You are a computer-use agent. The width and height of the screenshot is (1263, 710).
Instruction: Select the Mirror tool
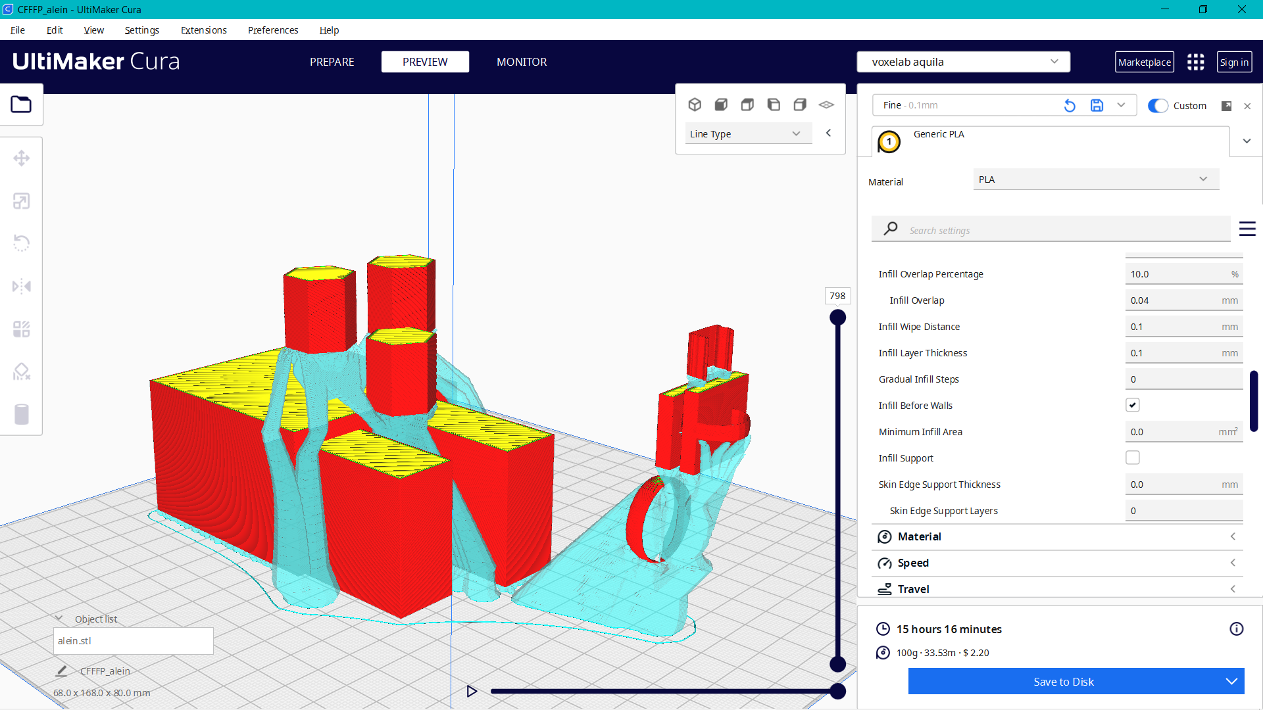tap(21, 286)
